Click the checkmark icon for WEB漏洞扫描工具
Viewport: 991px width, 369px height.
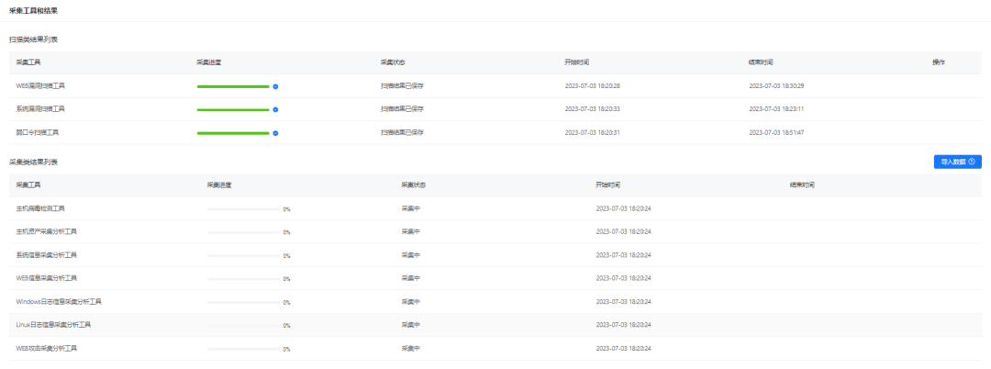click(275, 85)
